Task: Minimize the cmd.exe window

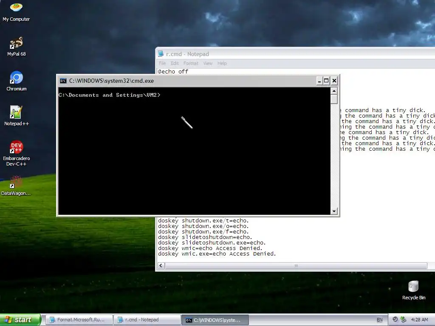Action: (x=319, y=81)
